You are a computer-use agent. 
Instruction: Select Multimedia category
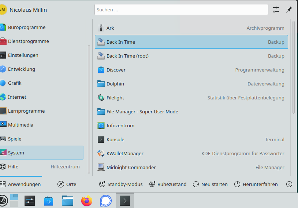tap(42, 125)
